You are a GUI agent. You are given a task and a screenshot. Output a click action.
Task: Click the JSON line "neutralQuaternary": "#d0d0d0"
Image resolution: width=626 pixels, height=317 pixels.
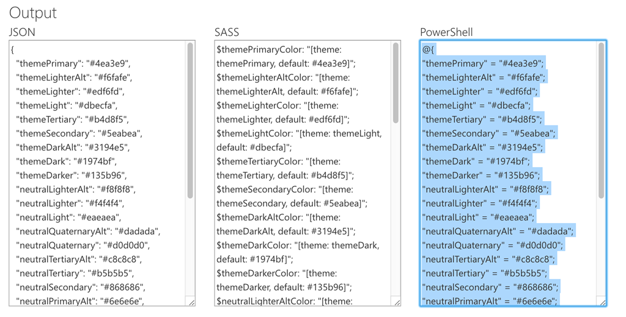83,245
